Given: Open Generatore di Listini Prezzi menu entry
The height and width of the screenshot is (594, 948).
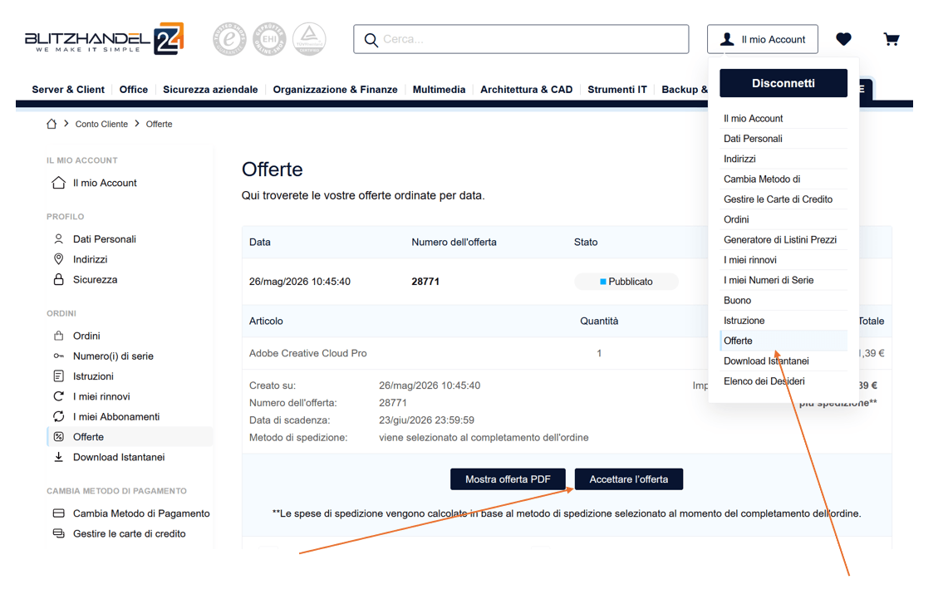Looking at the screenshot, I should point(783,240).
